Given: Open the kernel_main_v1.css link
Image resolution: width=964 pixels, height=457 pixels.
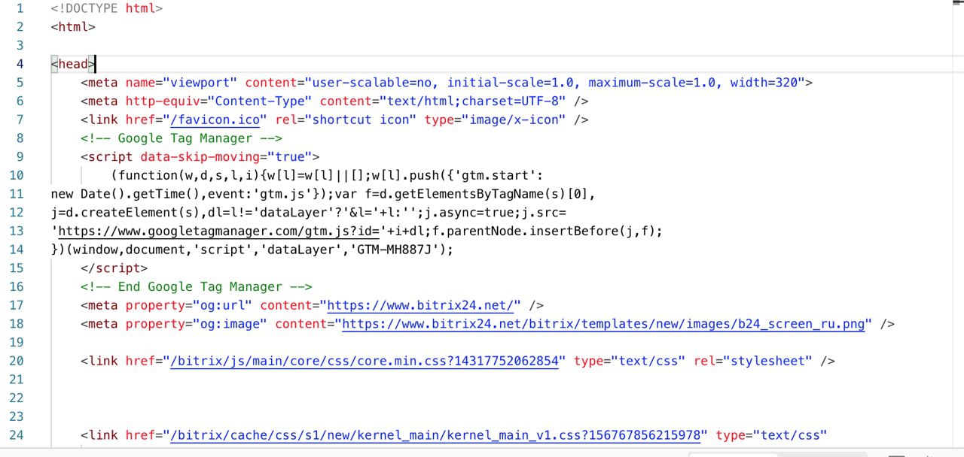Looking at the screenshot, I should click(x=439, y=434).
